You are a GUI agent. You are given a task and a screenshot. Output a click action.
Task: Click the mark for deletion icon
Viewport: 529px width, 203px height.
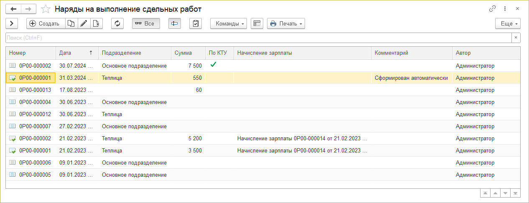click(96, 23)
